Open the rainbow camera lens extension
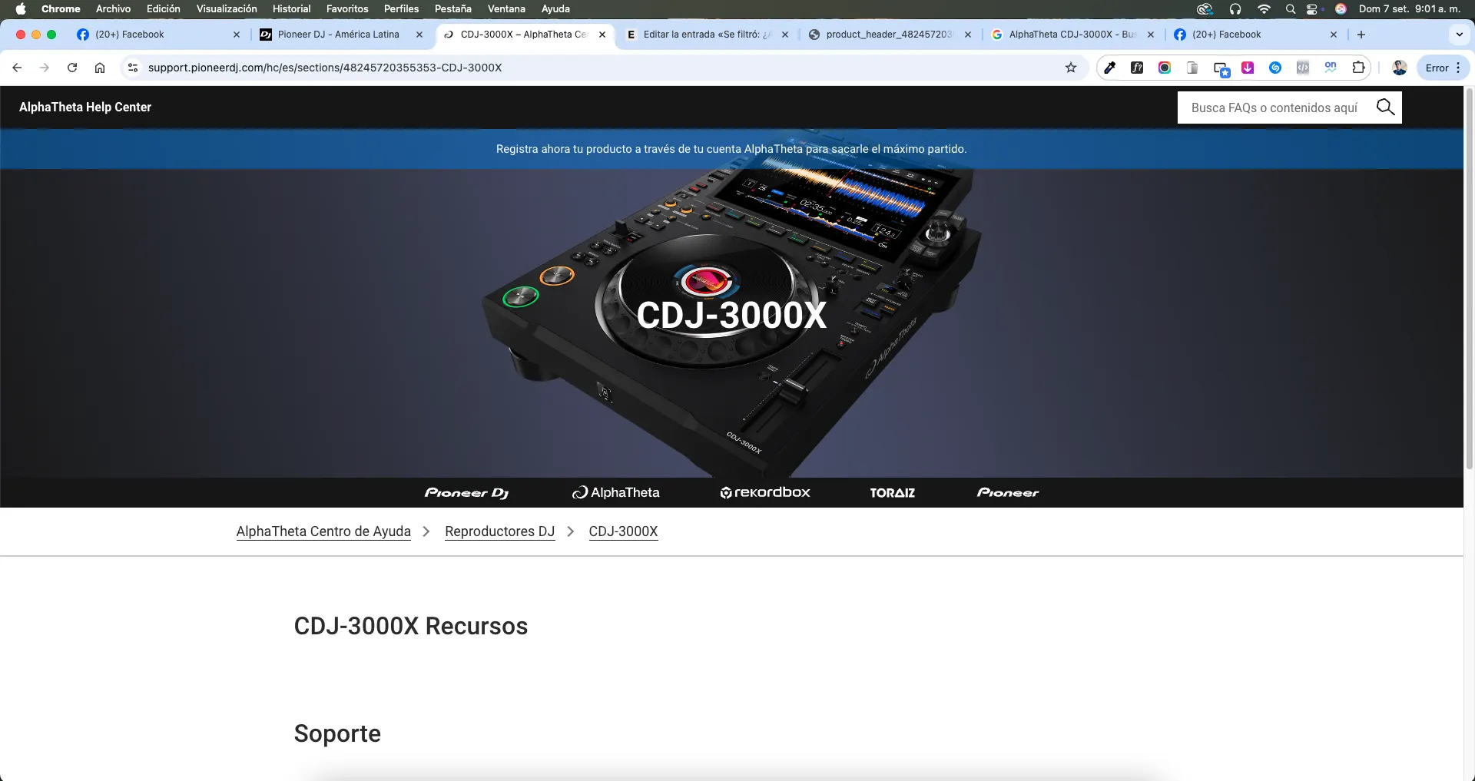 pyautogui.click(x=1165, y=68)
